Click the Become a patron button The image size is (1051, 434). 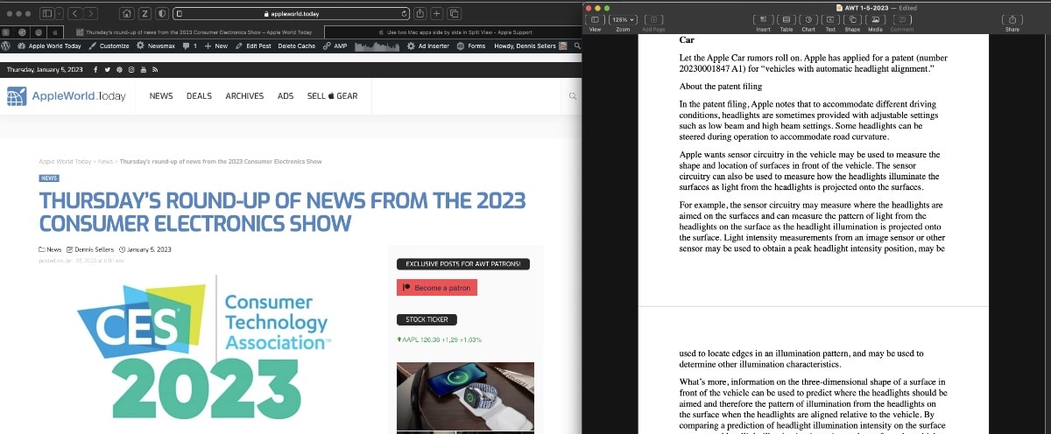[437, 288]
